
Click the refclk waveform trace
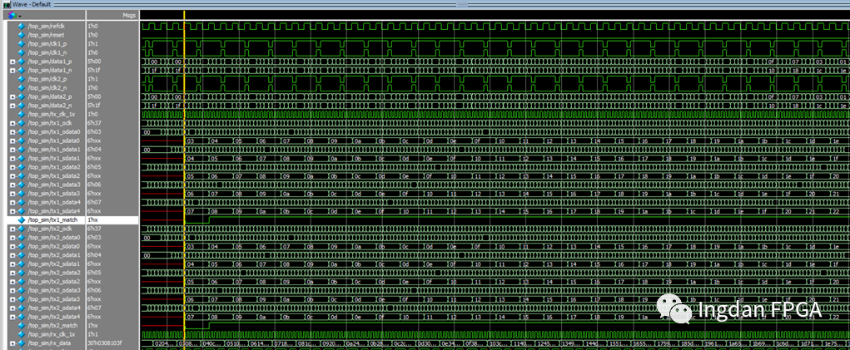(495, 26)
